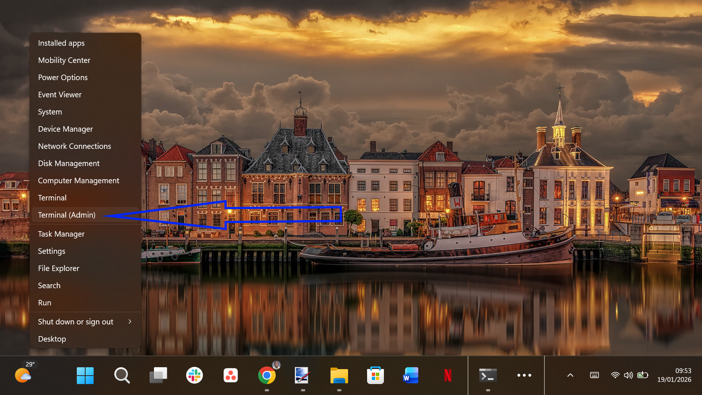Screen dimensions: 702x395
Task: Launch Netflix from the taskbar
Action: tap(447, 375)
